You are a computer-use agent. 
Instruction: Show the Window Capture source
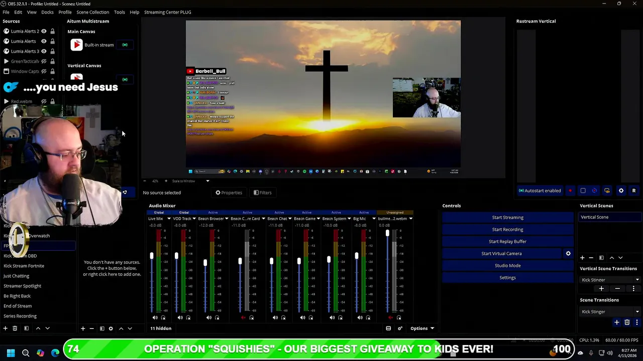pos(44,71)
